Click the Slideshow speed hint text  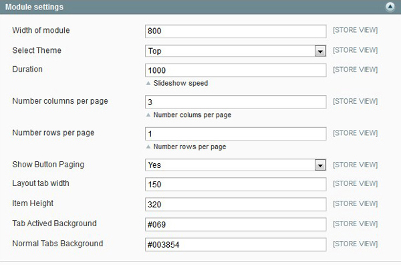click(x=180, y=83)
